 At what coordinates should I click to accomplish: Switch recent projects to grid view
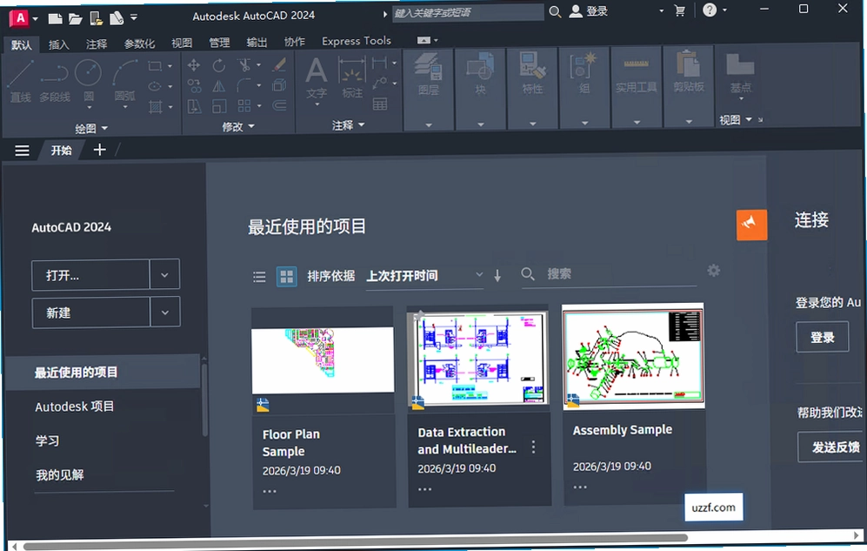pos(286,276)
